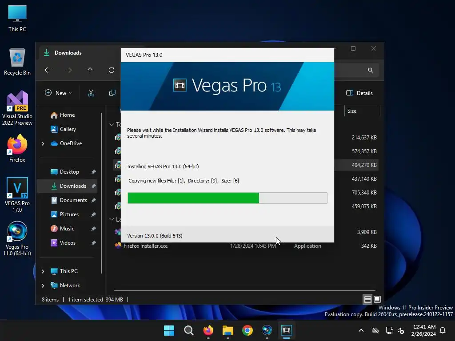Select the file sized 574,357 KB
Image resolution: width=455 pixels, height=341 pixels.
tap(364, 151)
